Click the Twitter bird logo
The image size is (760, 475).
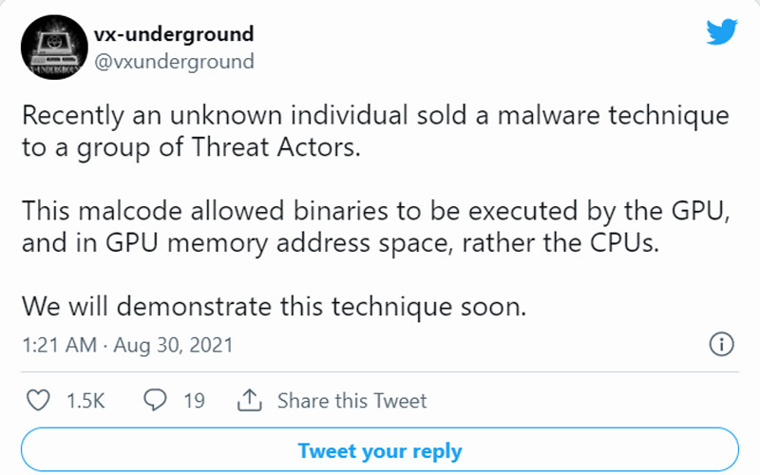coord(723,31)
